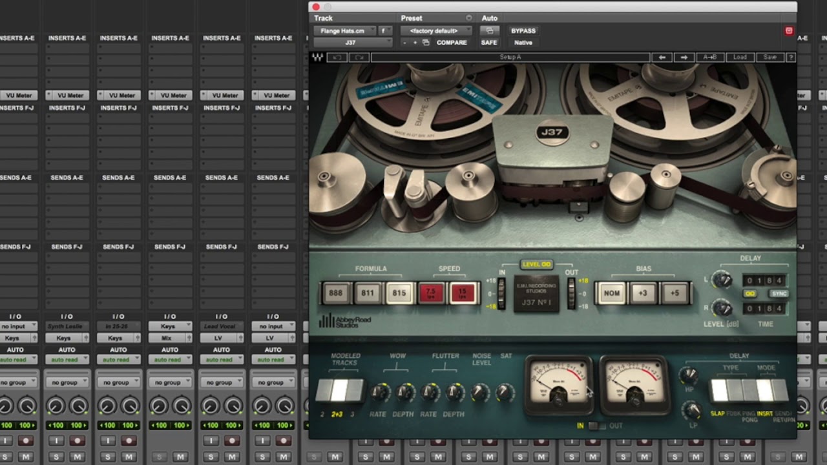Toggle the VU meter IN/OUT switch

[x=598, y=426]
